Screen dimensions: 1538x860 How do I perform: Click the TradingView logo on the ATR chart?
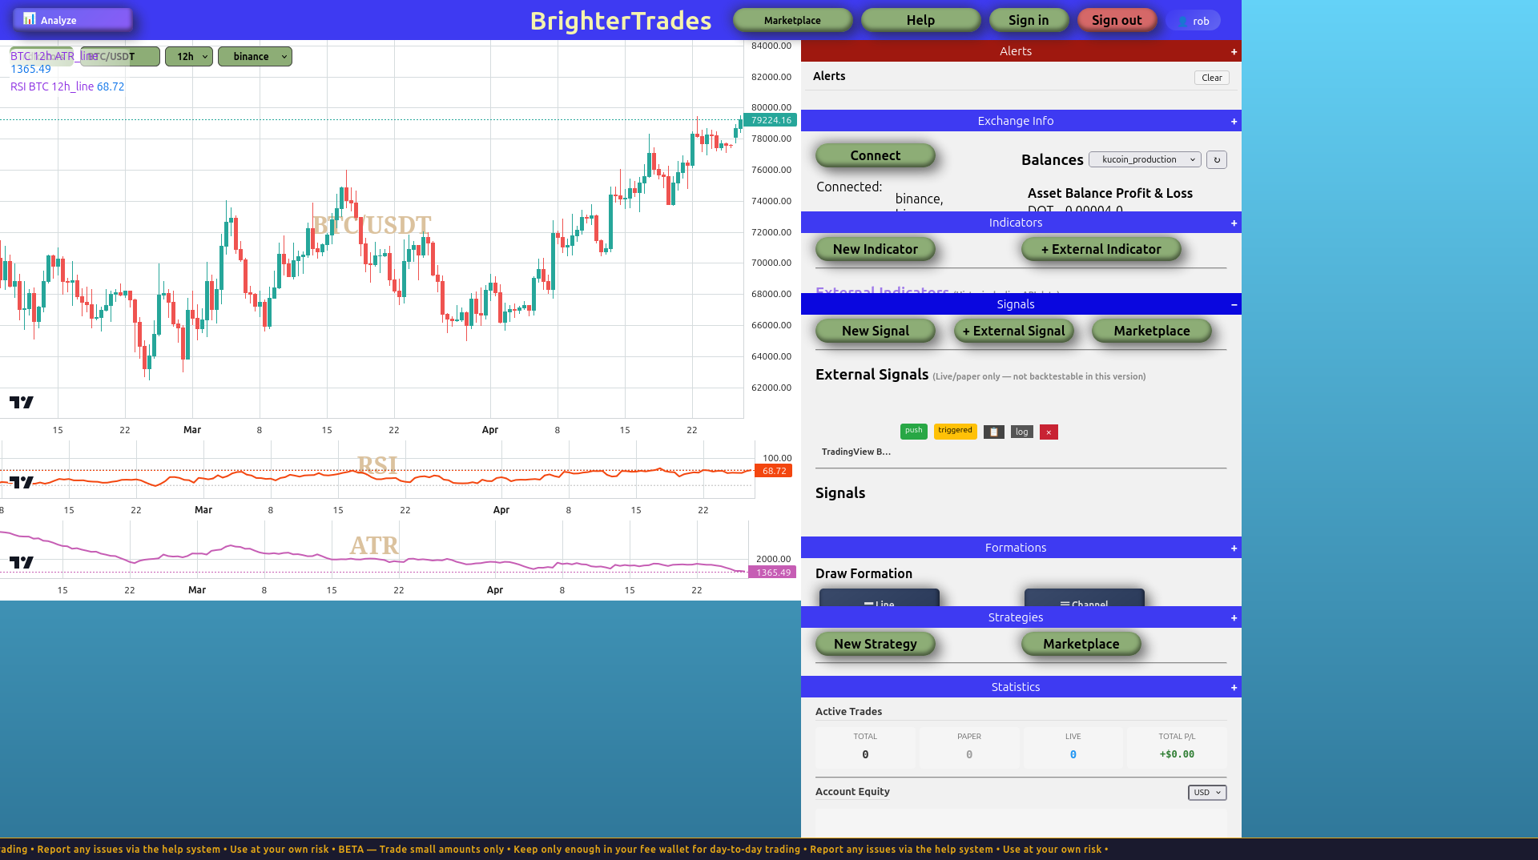(22, 562)
